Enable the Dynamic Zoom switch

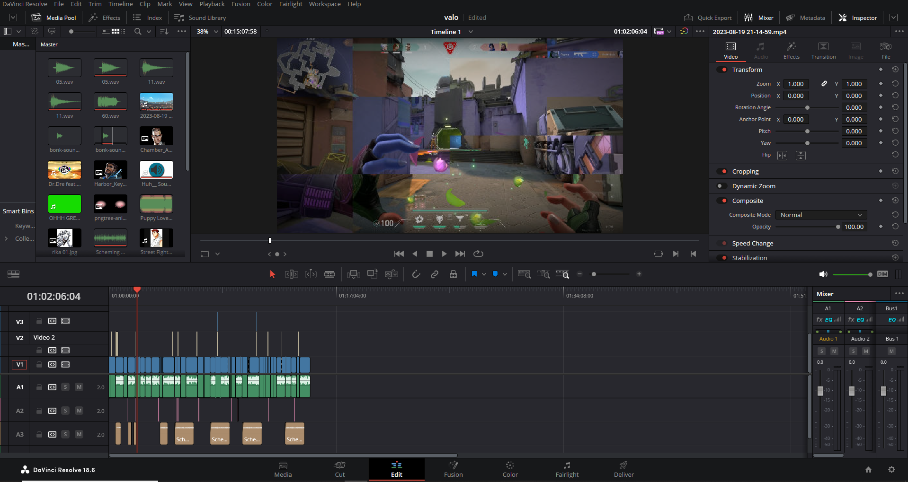click(722, 186)
